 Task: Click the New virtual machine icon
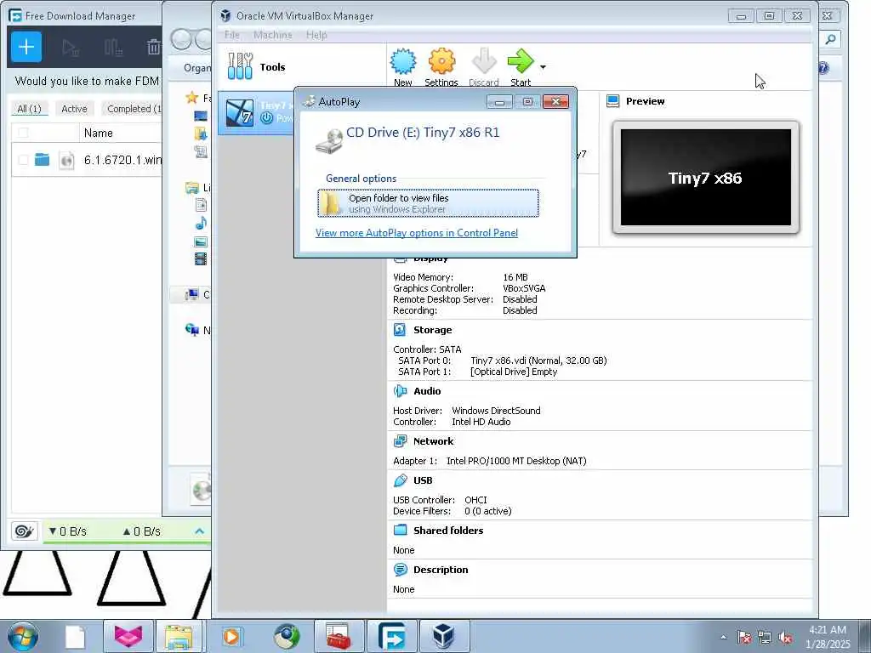point(402,61)
